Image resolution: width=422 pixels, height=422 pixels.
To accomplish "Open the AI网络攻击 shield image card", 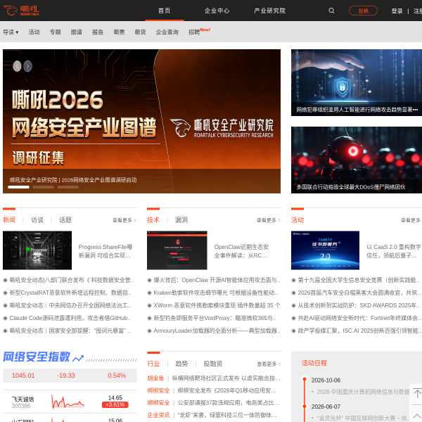I will [357, 82].
